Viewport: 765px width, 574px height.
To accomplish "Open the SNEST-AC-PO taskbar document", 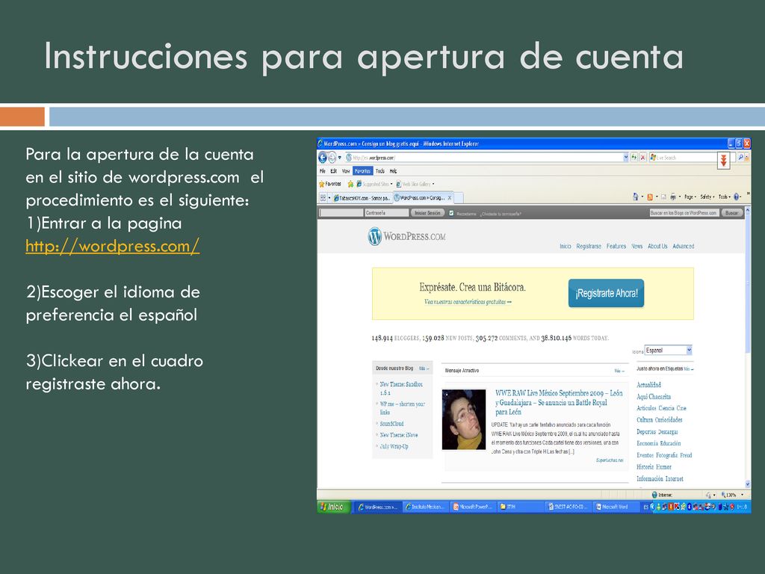I will point(568,507).
